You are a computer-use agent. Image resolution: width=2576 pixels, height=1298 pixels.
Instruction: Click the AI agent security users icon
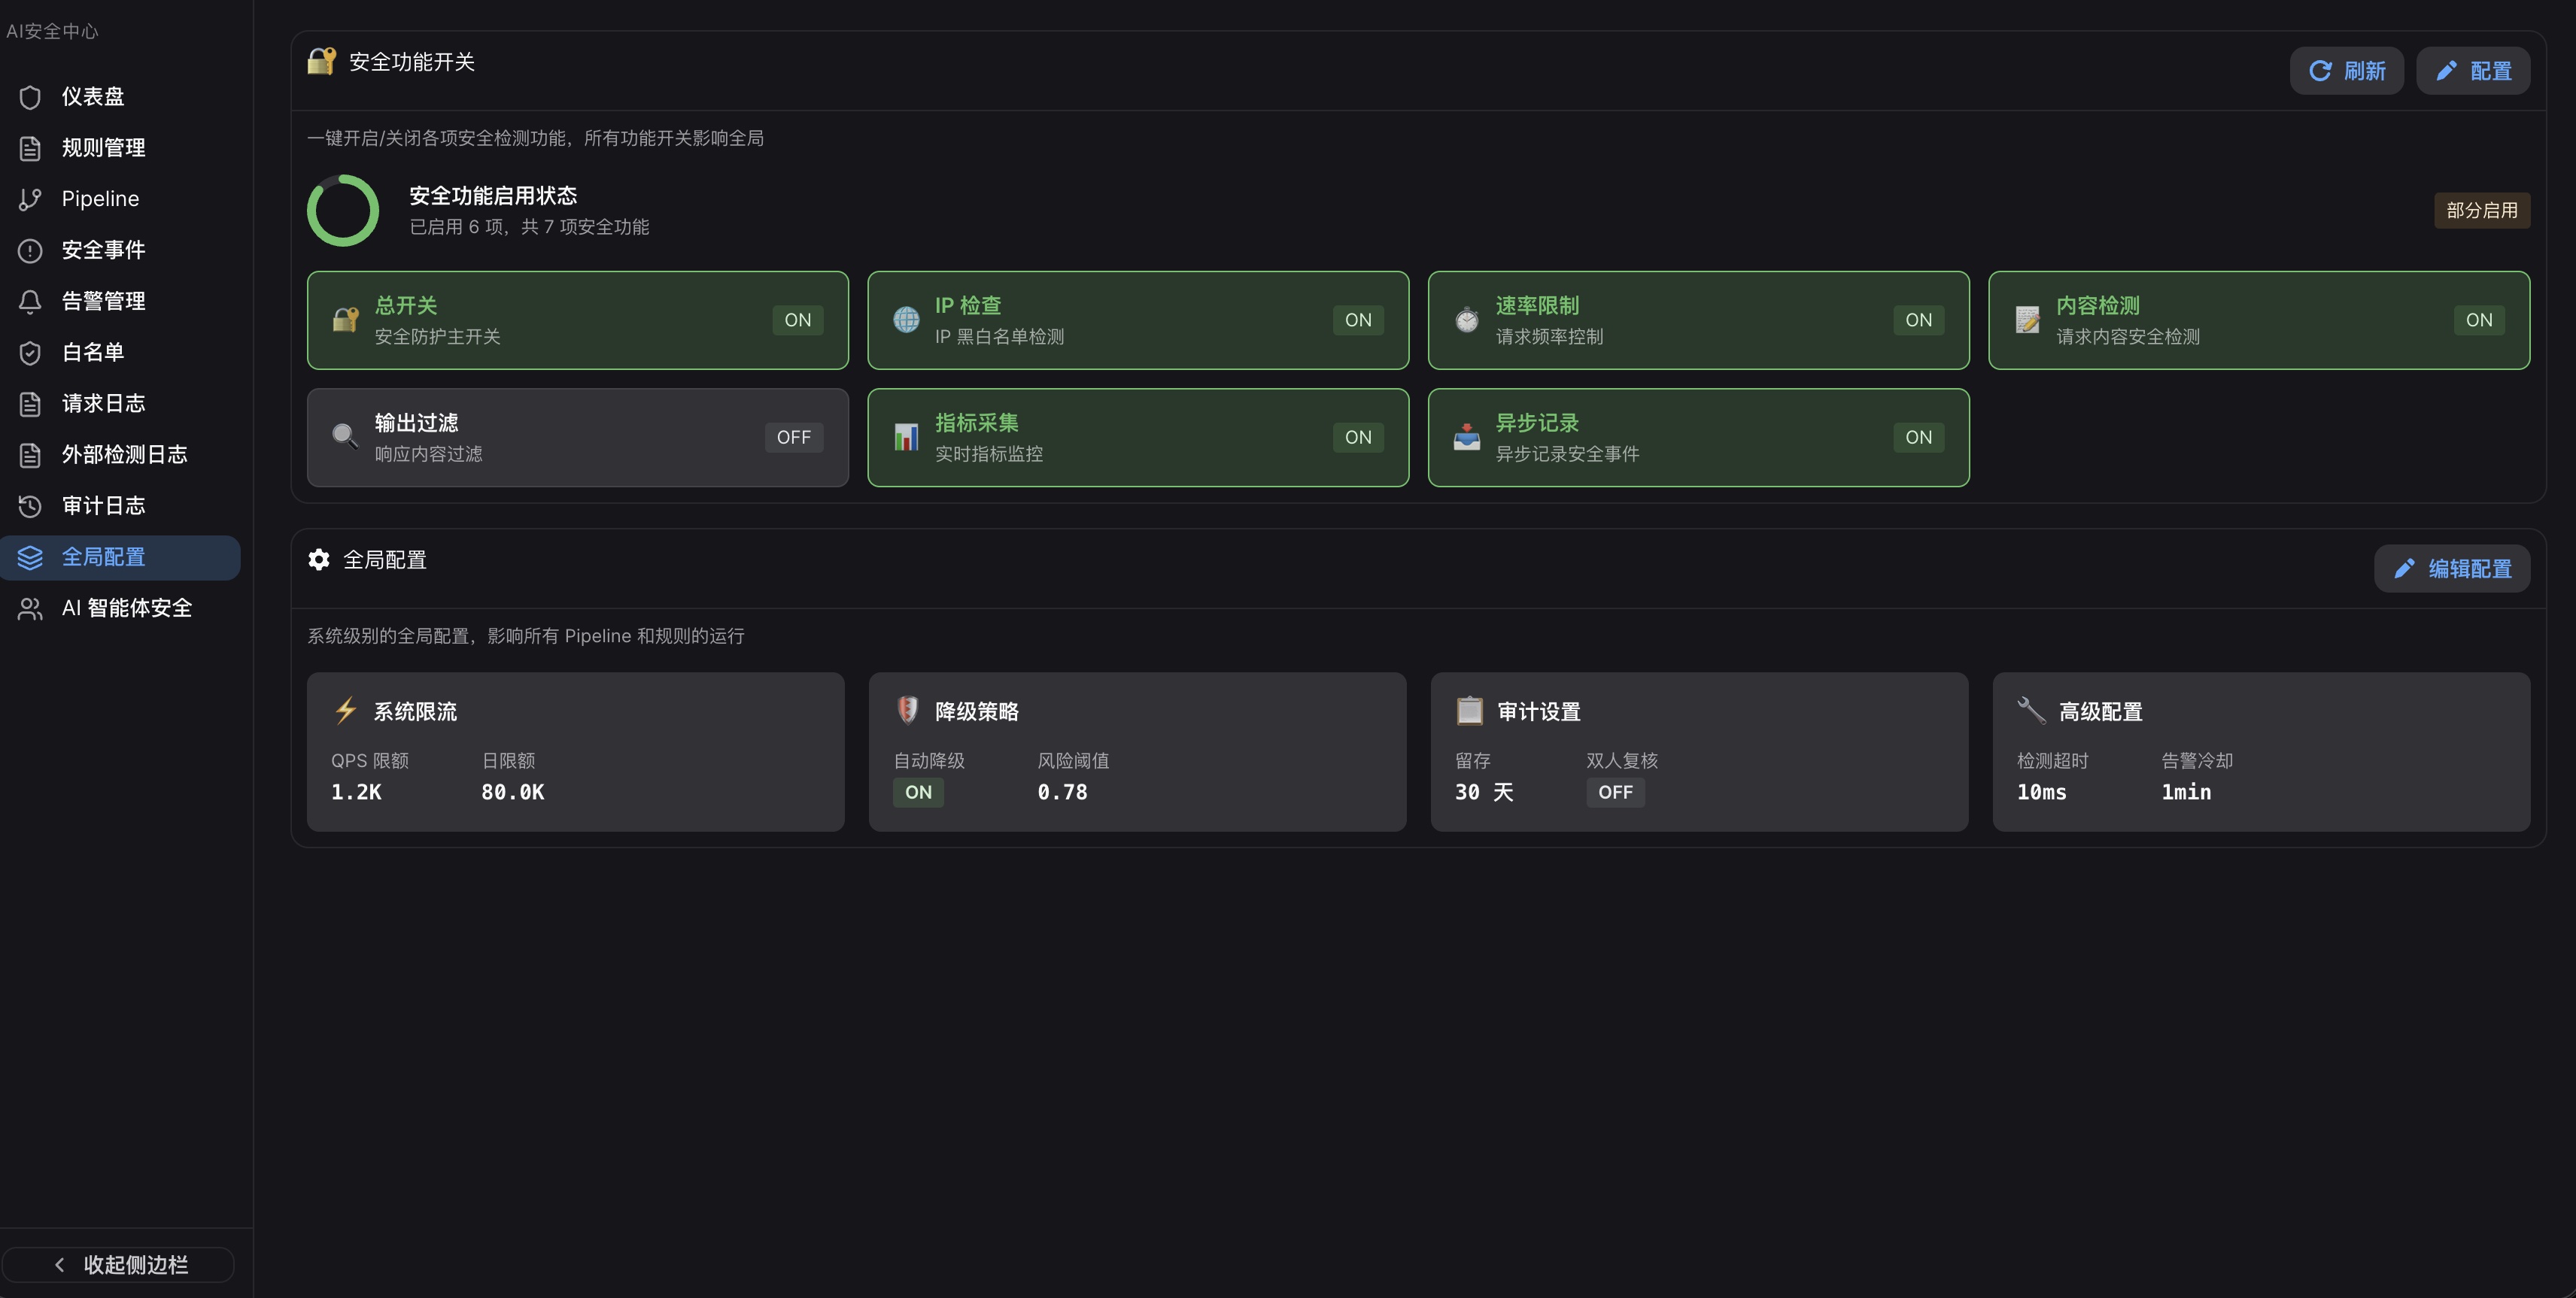30,608
